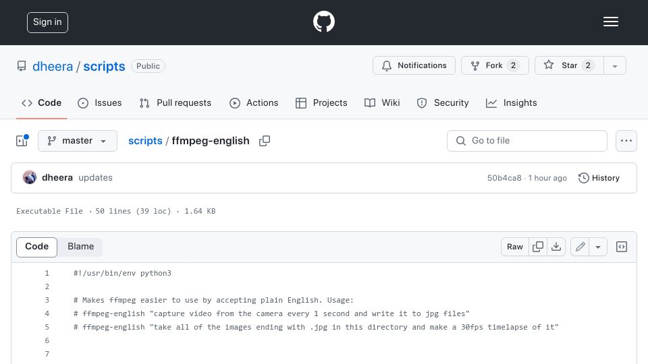The image size is (648, 364).
Task: Click the 'Executable File' info text
Action: (49, 211)
